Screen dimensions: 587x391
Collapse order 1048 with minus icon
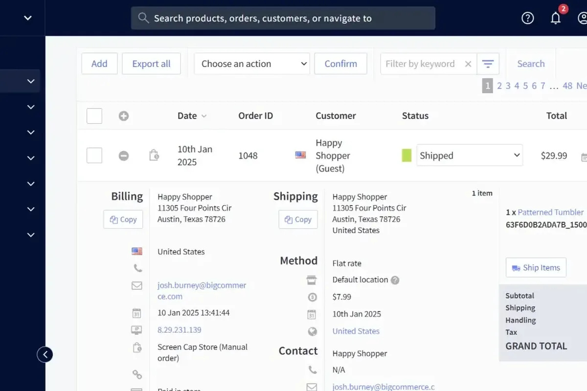(x=124, y=155)
